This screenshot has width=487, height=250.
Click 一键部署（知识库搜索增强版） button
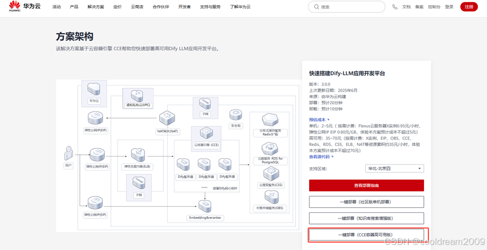367,218
